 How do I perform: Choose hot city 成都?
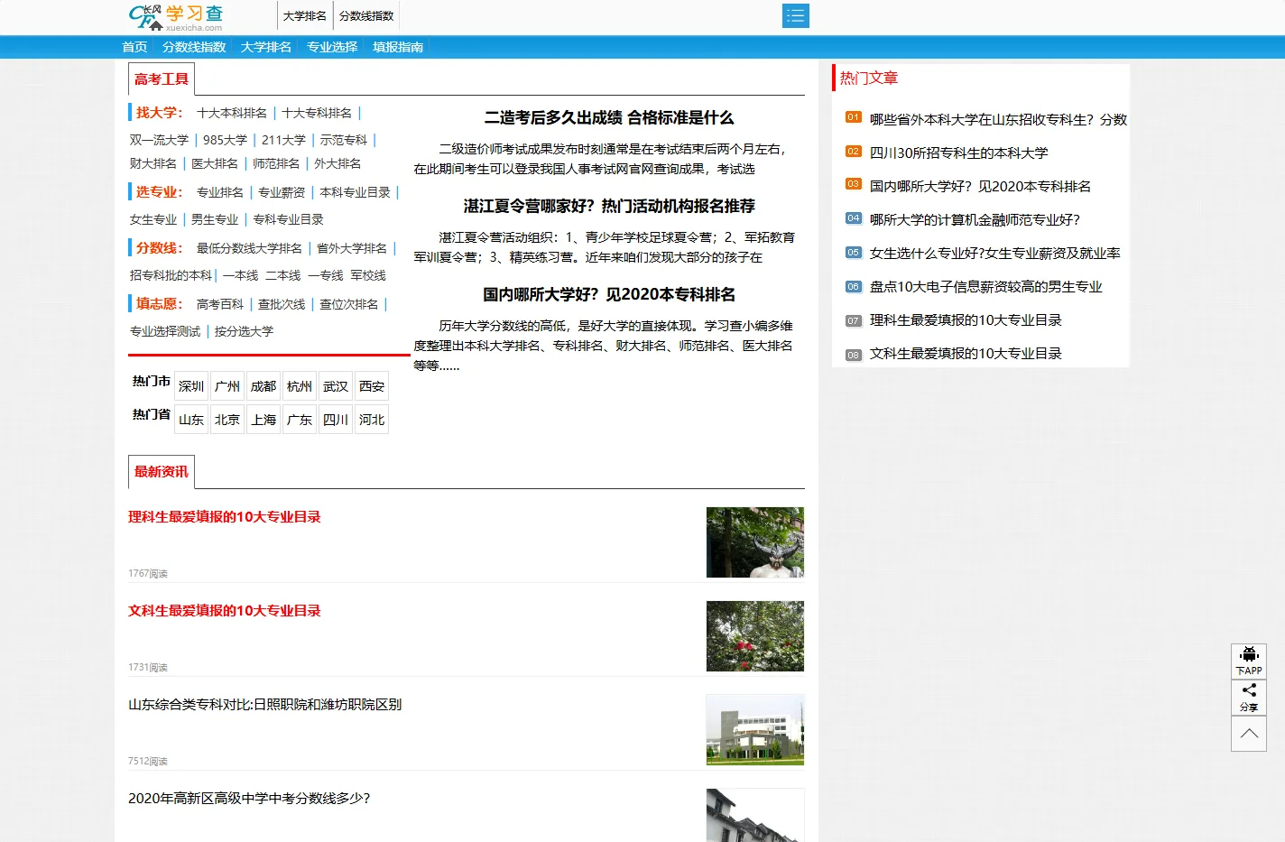263,386
